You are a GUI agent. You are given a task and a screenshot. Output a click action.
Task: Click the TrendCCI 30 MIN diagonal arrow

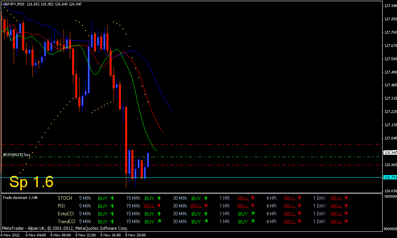pyautogui.click(x=206, y=221)
